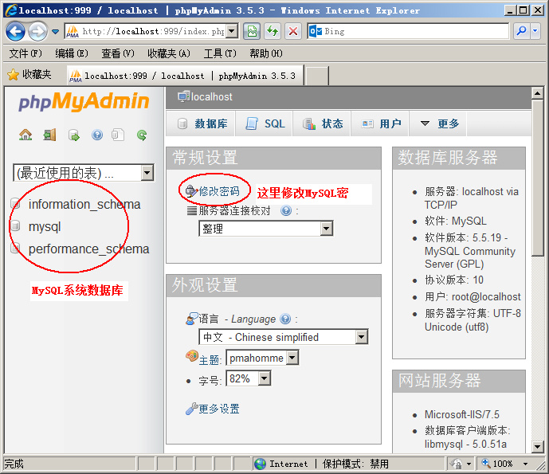This screenshot has width=549, height=474.
Task: Click the phpMyAdmin home icon
Action: point(25,135)
